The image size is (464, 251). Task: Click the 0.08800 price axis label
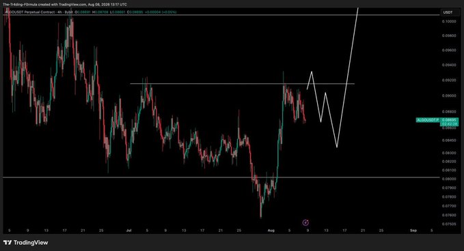tap(449, 112)
